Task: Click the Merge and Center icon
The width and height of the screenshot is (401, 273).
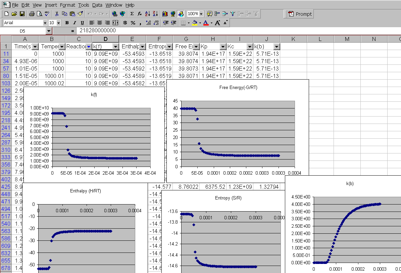Action: pyautogui.click(x=115, y=23)
